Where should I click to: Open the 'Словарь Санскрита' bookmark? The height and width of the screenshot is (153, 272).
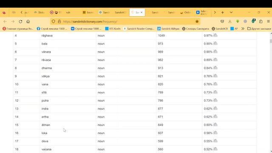195,28
